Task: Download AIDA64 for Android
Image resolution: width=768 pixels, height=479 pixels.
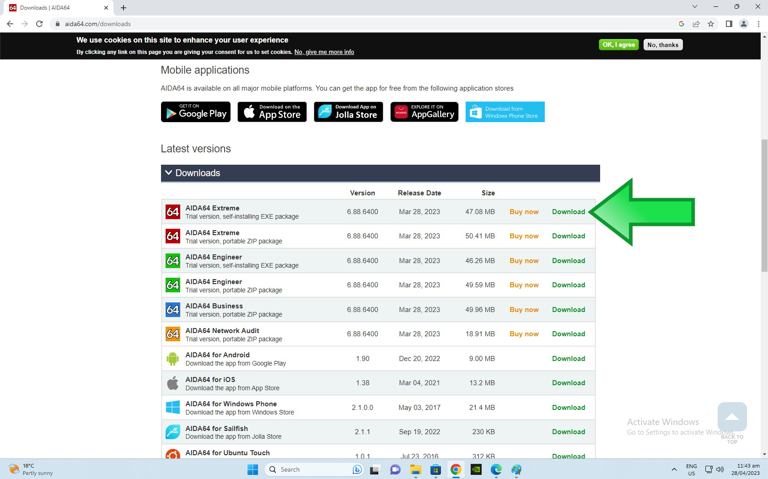Action: pyautogui.click(x=569, y=359)
